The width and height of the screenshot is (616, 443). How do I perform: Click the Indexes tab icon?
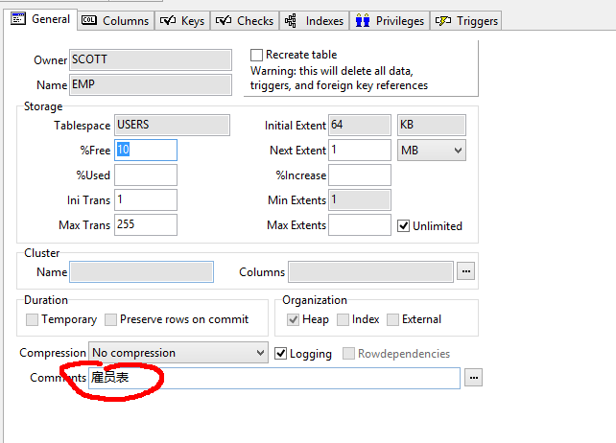click(x=291, y=20)
